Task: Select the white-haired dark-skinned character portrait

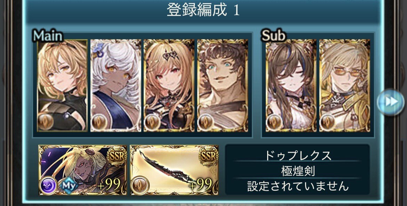Action: pyautogui.click(x=116, y=85)
